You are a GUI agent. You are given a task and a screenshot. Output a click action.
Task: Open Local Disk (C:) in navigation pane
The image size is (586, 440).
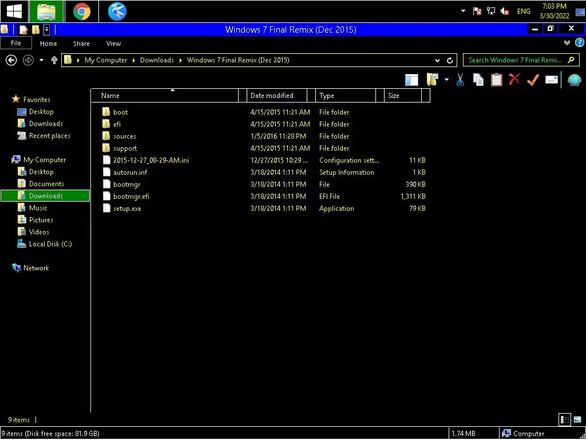tap(50, 244)
